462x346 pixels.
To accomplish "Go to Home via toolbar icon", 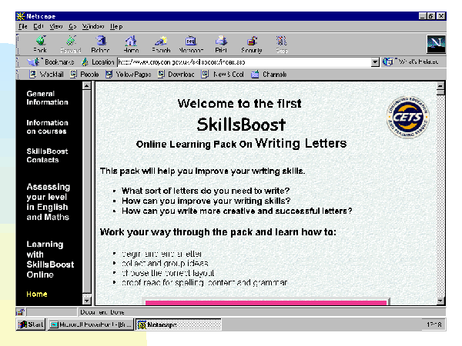I will (x=131, y=43).
